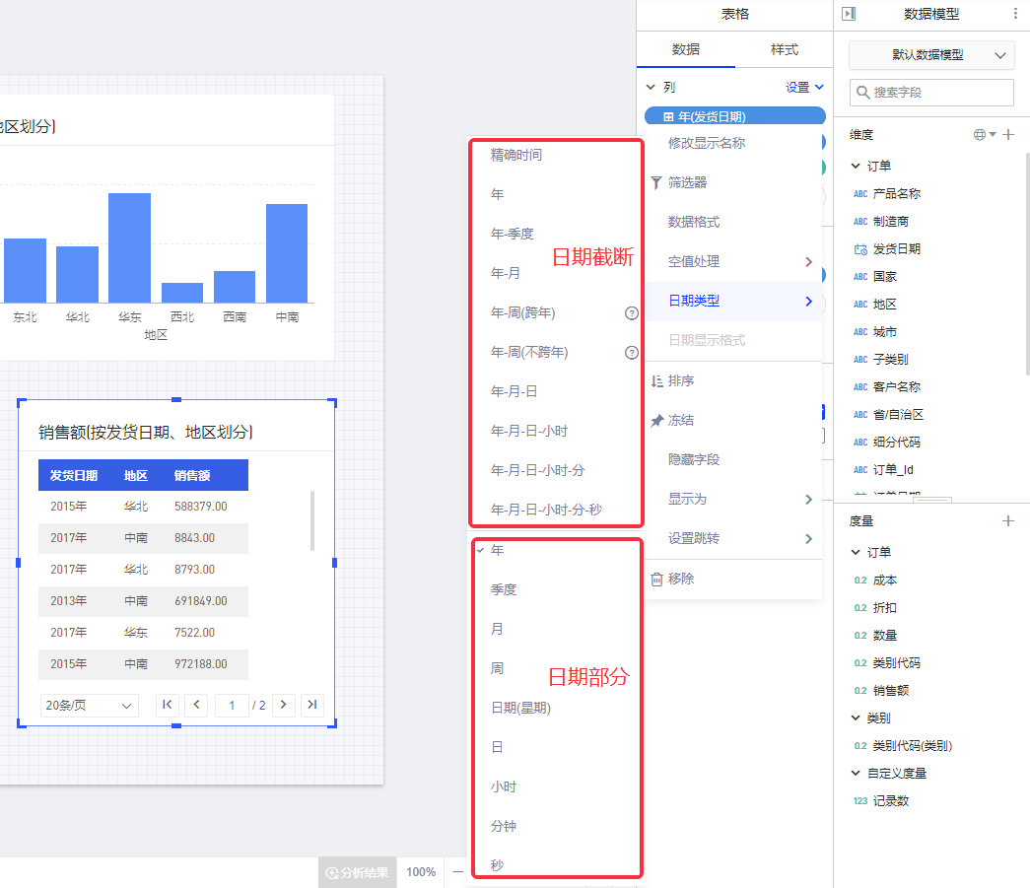Click the globe icon next to 维度
This screenshot has height=888, width=1030.
(x=980, y=135)
